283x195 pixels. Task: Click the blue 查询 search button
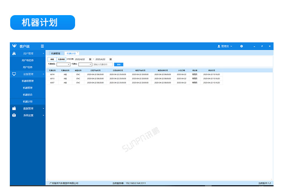(118, 65)
